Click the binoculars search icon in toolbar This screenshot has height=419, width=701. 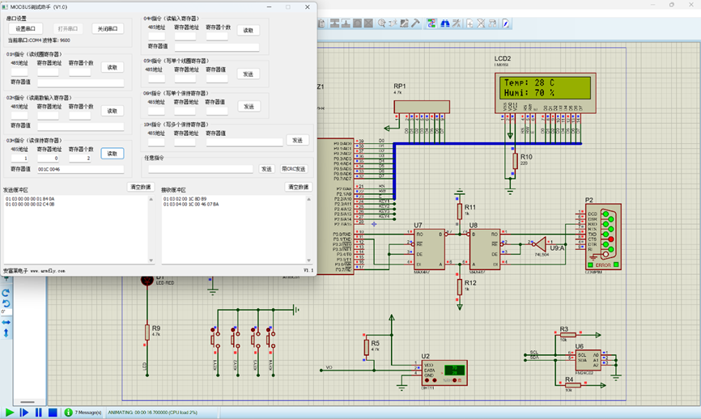[446, 23]
